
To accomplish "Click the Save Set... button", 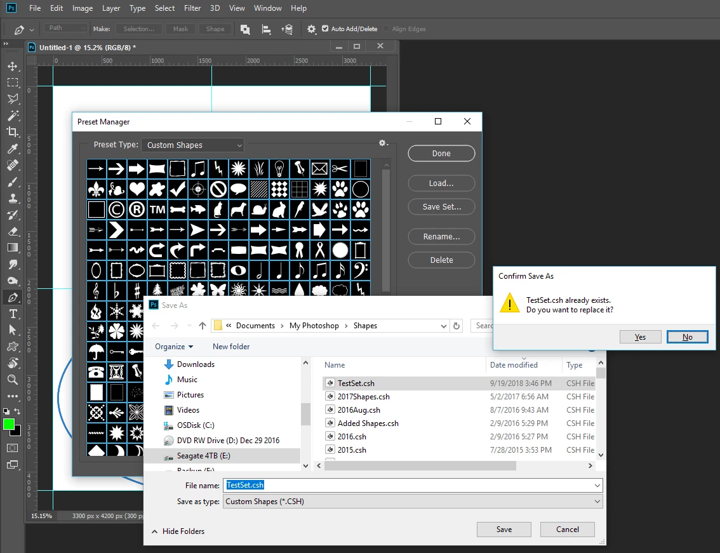I will point(441,207).
